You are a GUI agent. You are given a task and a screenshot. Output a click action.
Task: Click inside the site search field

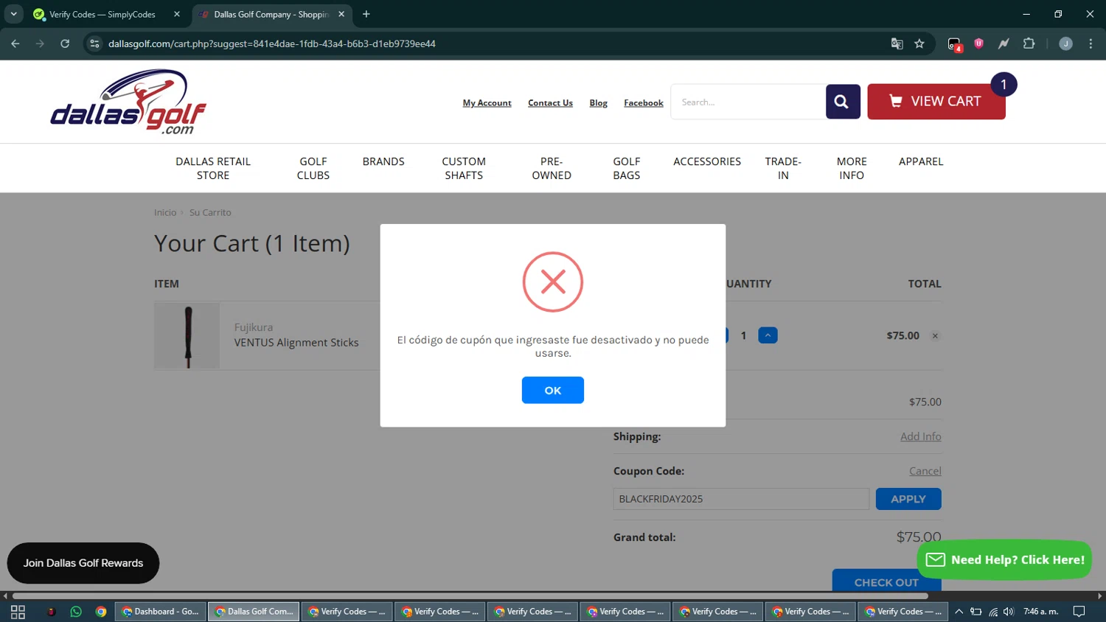click(x=748, y=102)
